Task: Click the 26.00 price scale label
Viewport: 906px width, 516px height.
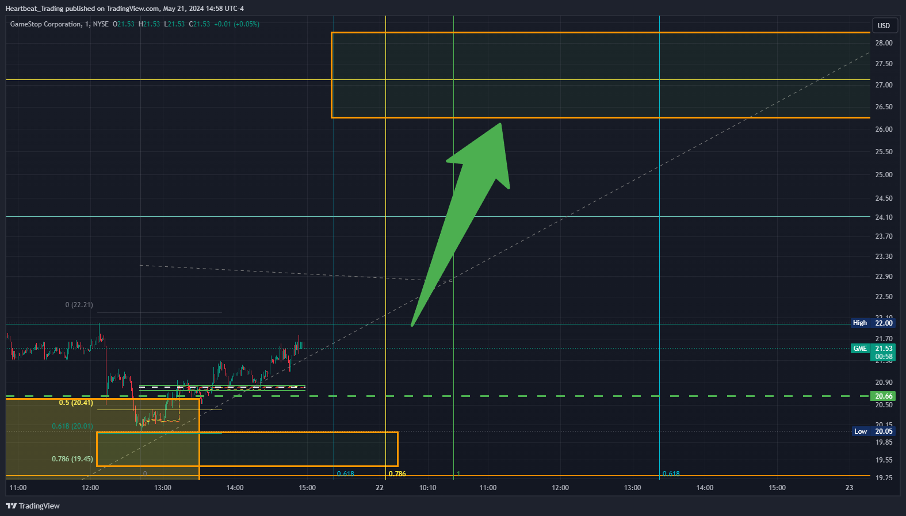Action: (884, 129)
